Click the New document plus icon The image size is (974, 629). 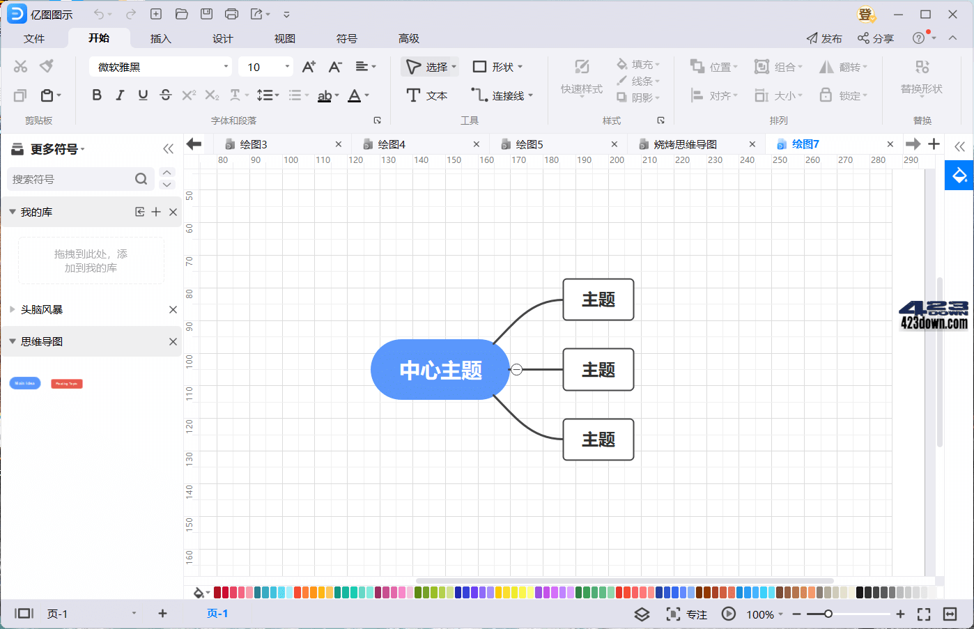156,14
